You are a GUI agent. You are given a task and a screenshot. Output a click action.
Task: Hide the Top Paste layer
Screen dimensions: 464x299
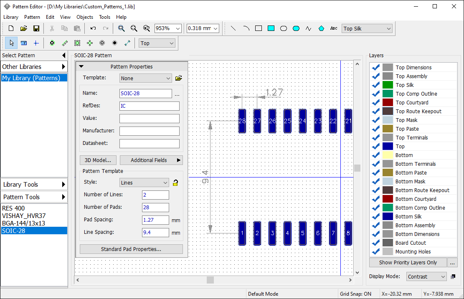[x=376, y=129]
